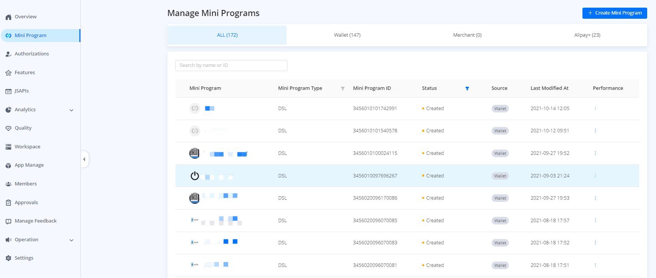Click the App Manage cube icon
This screenshot has height=278, width=656.
click(8, 165)
